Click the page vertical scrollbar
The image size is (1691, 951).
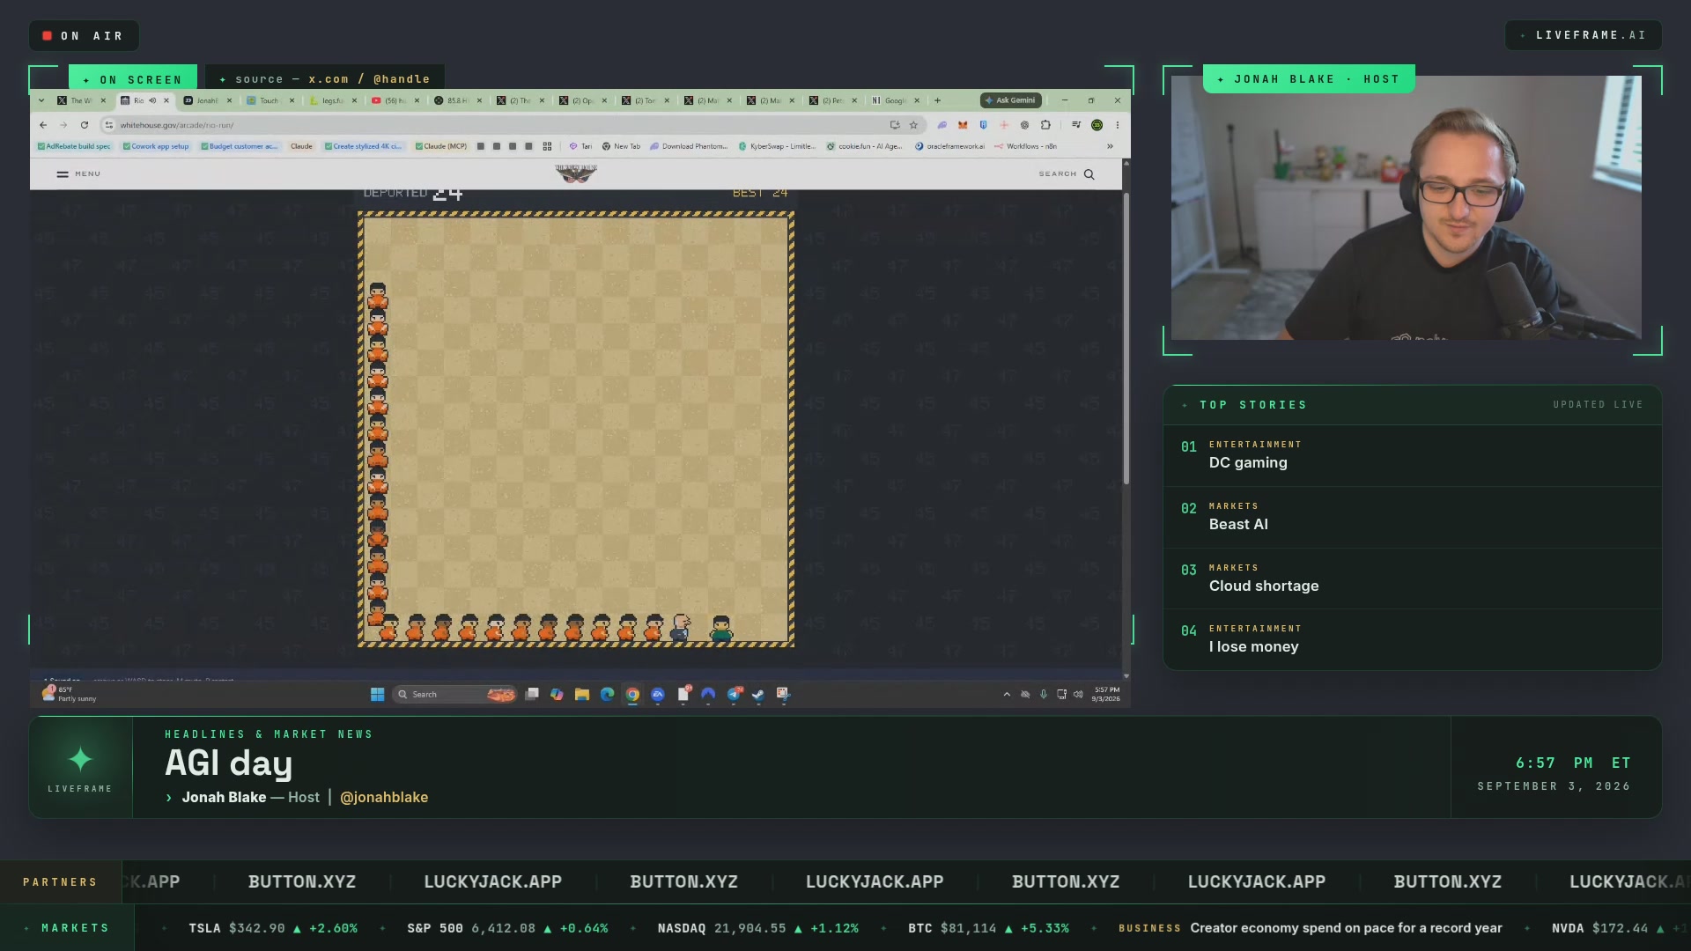point(1126,339)
